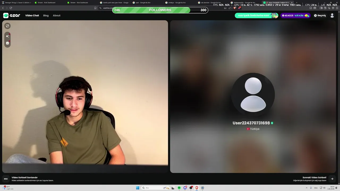The width and height of the screenshot is (340, 191).
Task: Click the taskbar microphone icon
Action: (311, 188)
